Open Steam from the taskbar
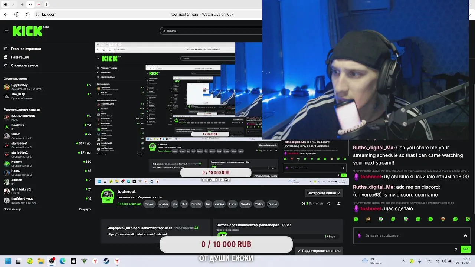The width and height of the screenshot is (475, 267). pyautogui.click(x=106, y=261)
